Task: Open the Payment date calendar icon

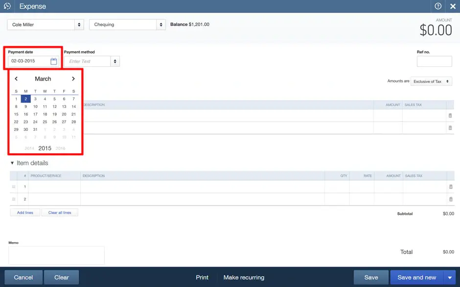Action: pos(54,61)
